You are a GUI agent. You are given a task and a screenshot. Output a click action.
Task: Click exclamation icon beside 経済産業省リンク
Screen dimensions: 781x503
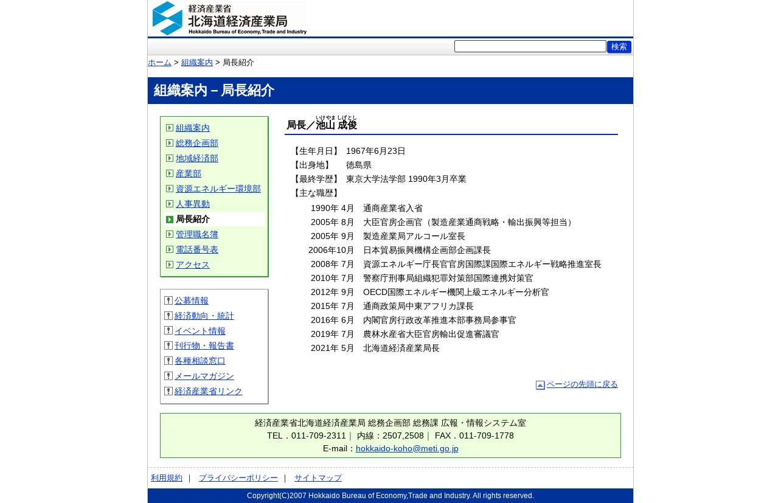point(168,391)
